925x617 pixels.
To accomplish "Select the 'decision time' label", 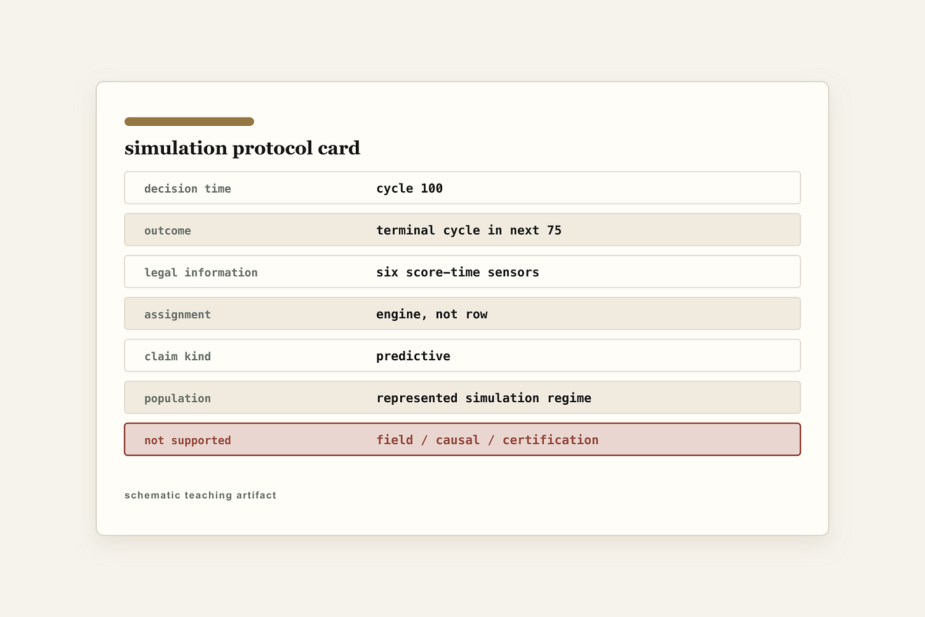I will click(x=187, y=189).
